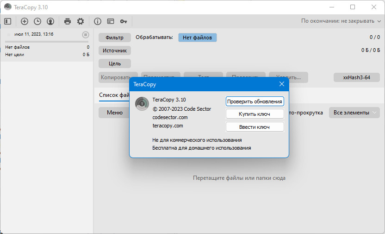The image size is (385, 234).
Task: Click the 'Купить ключ' button
Action: 255,114
